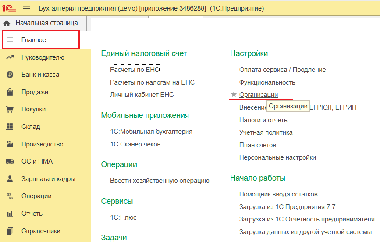Viewport: 380px width, 242px height.
Task: Click the 1C logo icon
Action: tap(9, 8)
